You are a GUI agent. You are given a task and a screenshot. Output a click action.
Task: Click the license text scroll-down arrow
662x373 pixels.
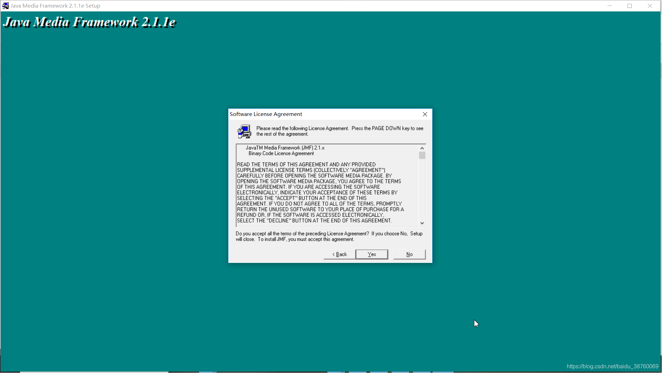pyautogui.click(x=422, y=223)
